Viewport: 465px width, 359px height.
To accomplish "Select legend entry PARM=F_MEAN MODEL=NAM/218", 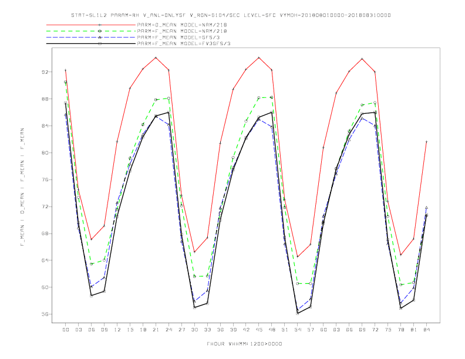I will [182, 31].
